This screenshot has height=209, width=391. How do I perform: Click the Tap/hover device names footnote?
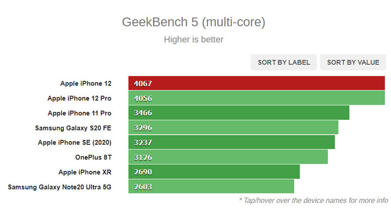313,200
